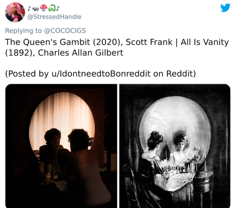Click the badger emoji in display name
This screenshot has width=232, height=208.
coord(35,9)
